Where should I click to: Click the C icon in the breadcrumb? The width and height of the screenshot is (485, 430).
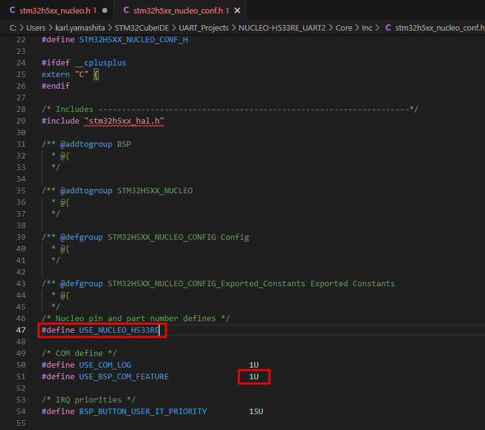click(x=388, y=28)
